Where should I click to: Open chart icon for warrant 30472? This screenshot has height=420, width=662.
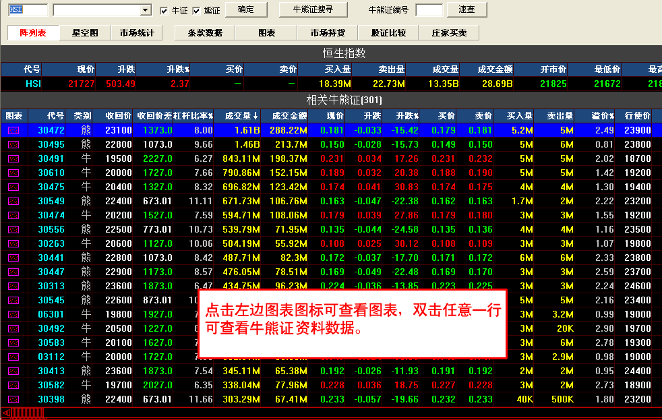tap(13, 130)
